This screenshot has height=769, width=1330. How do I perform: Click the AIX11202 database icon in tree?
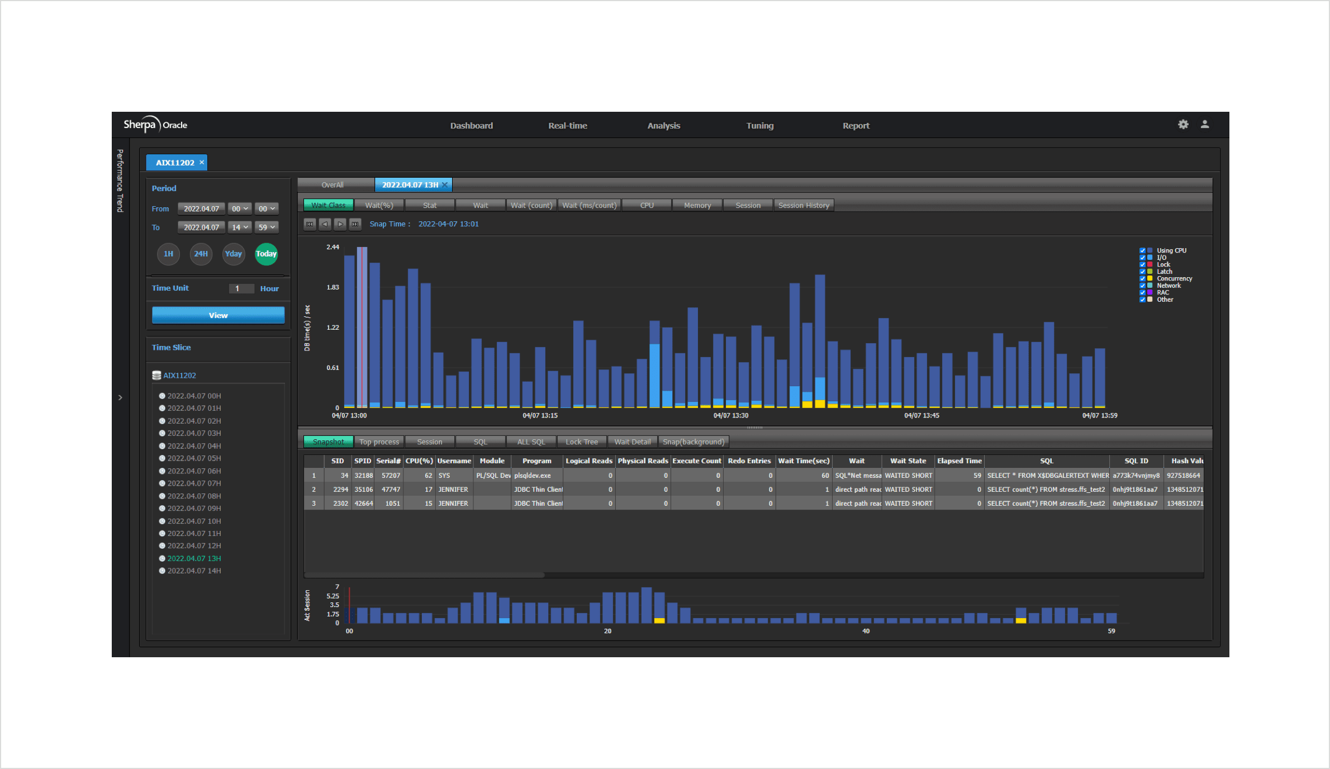pyautogui.click(x=156, y=376)
